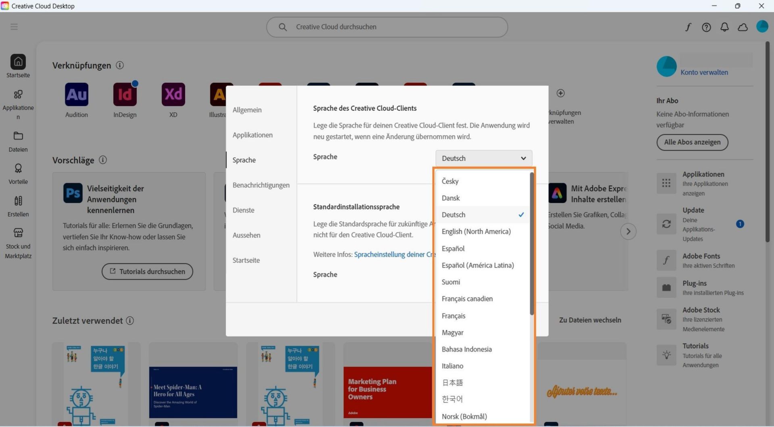Open Spracheinstellung deiner Creative link
774x427 pixels.
[394, 254]
